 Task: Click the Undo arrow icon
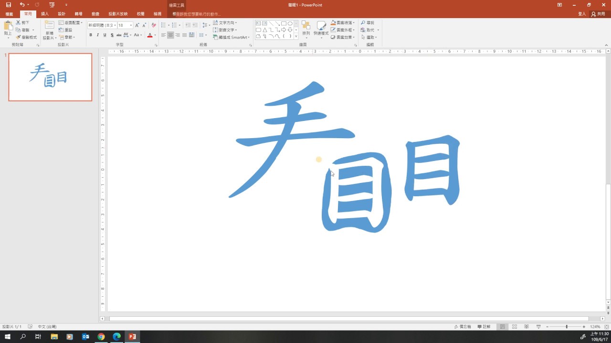(x=22, y=4)
